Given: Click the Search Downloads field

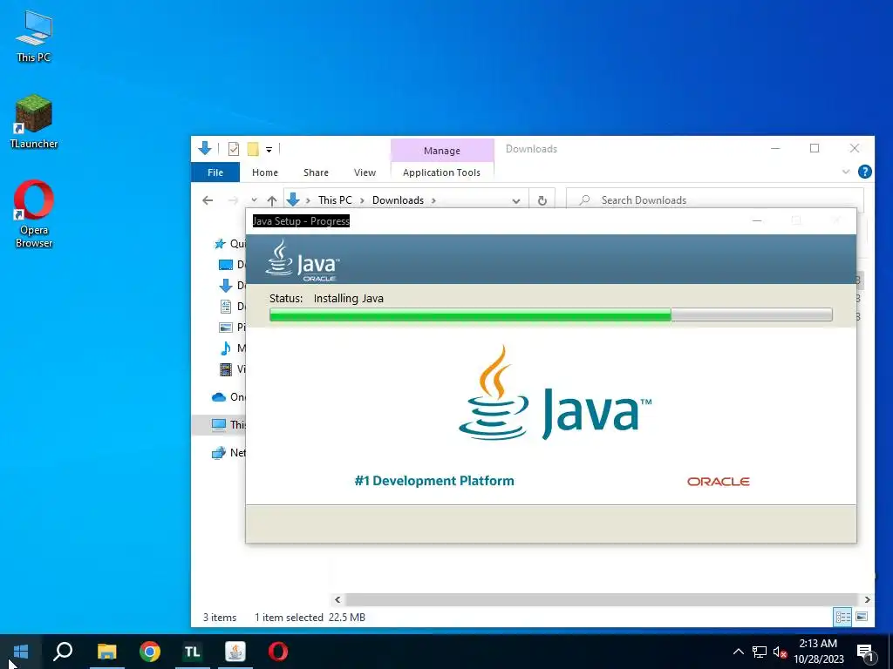Looking at the screenshot, I should click(715, 200).
